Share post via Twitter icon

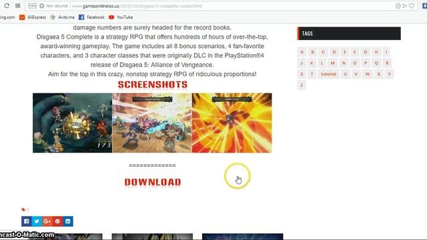pyautogui.click(x=37, y=221)
